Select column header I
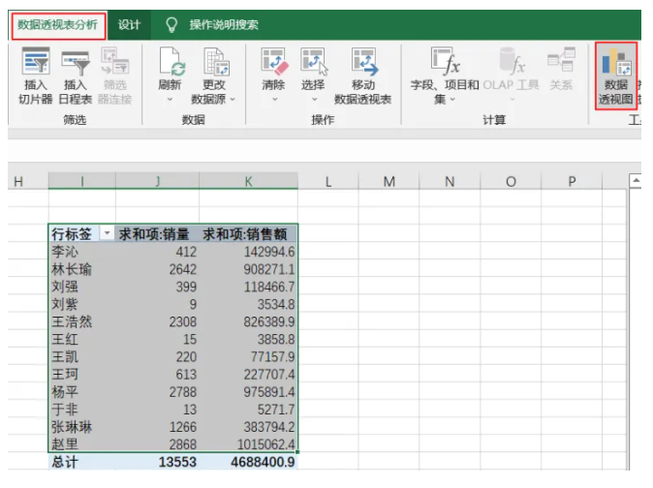 [82, 181]
